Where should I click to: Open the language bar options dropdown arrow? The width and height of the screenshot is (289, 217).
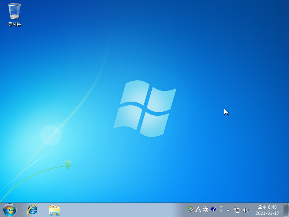[221, 211]
